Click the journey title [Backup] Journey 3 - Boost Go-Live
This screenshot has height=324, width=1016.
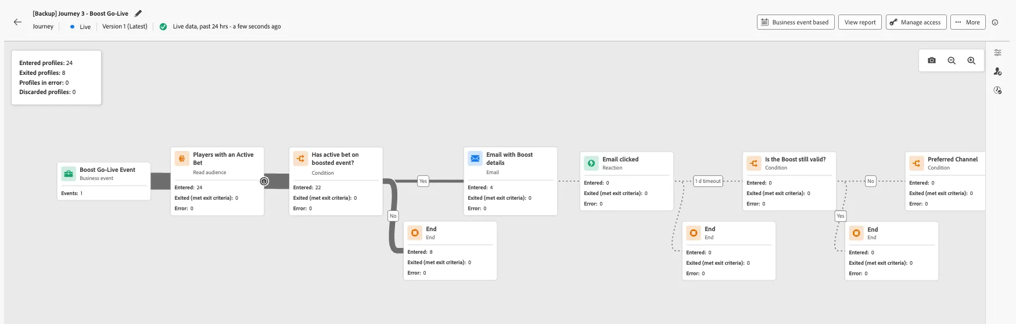tap(81, 13)
